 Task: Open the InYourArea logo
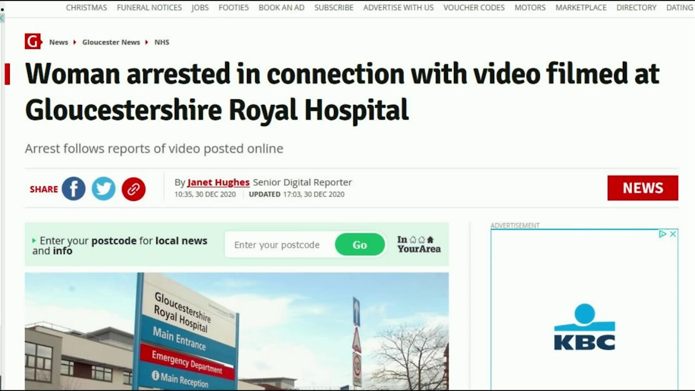[419, 244]
